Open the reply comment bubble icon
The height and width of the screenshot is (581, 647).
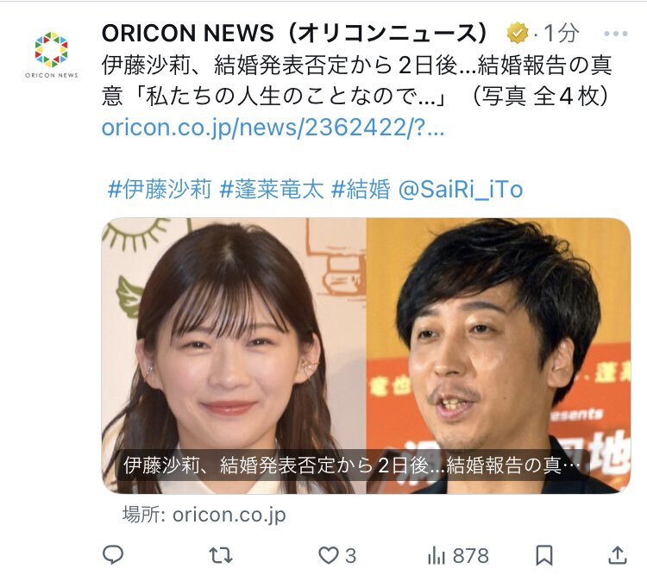click(x=113, y=554)
